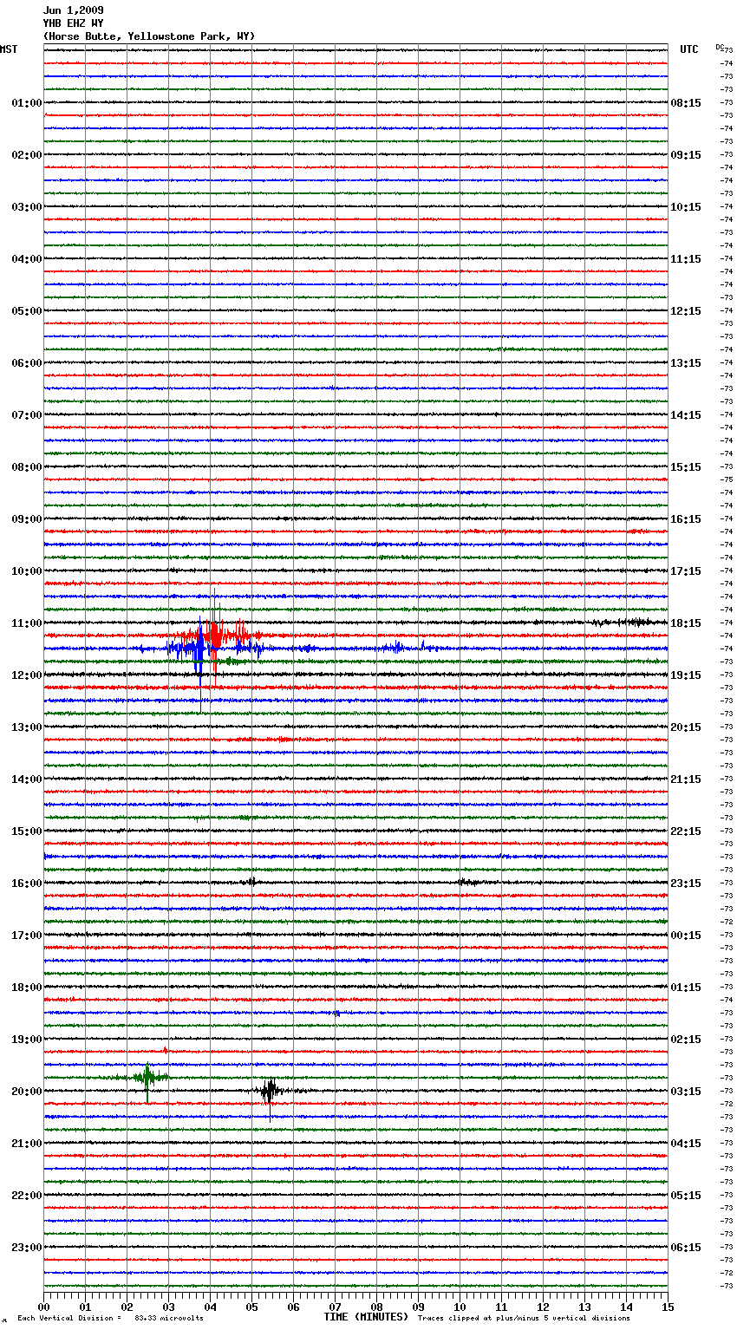
Task: Select the 04:00 MST time label
Action: coord(27,259)
